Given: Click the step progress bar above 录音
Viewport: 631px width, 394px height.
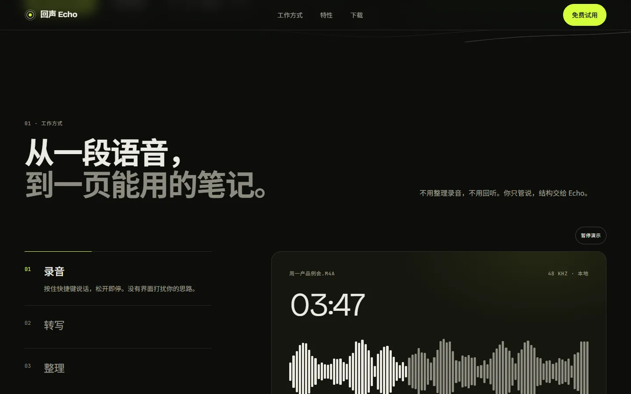Looking at the screenshot, I should coord(118,251).
